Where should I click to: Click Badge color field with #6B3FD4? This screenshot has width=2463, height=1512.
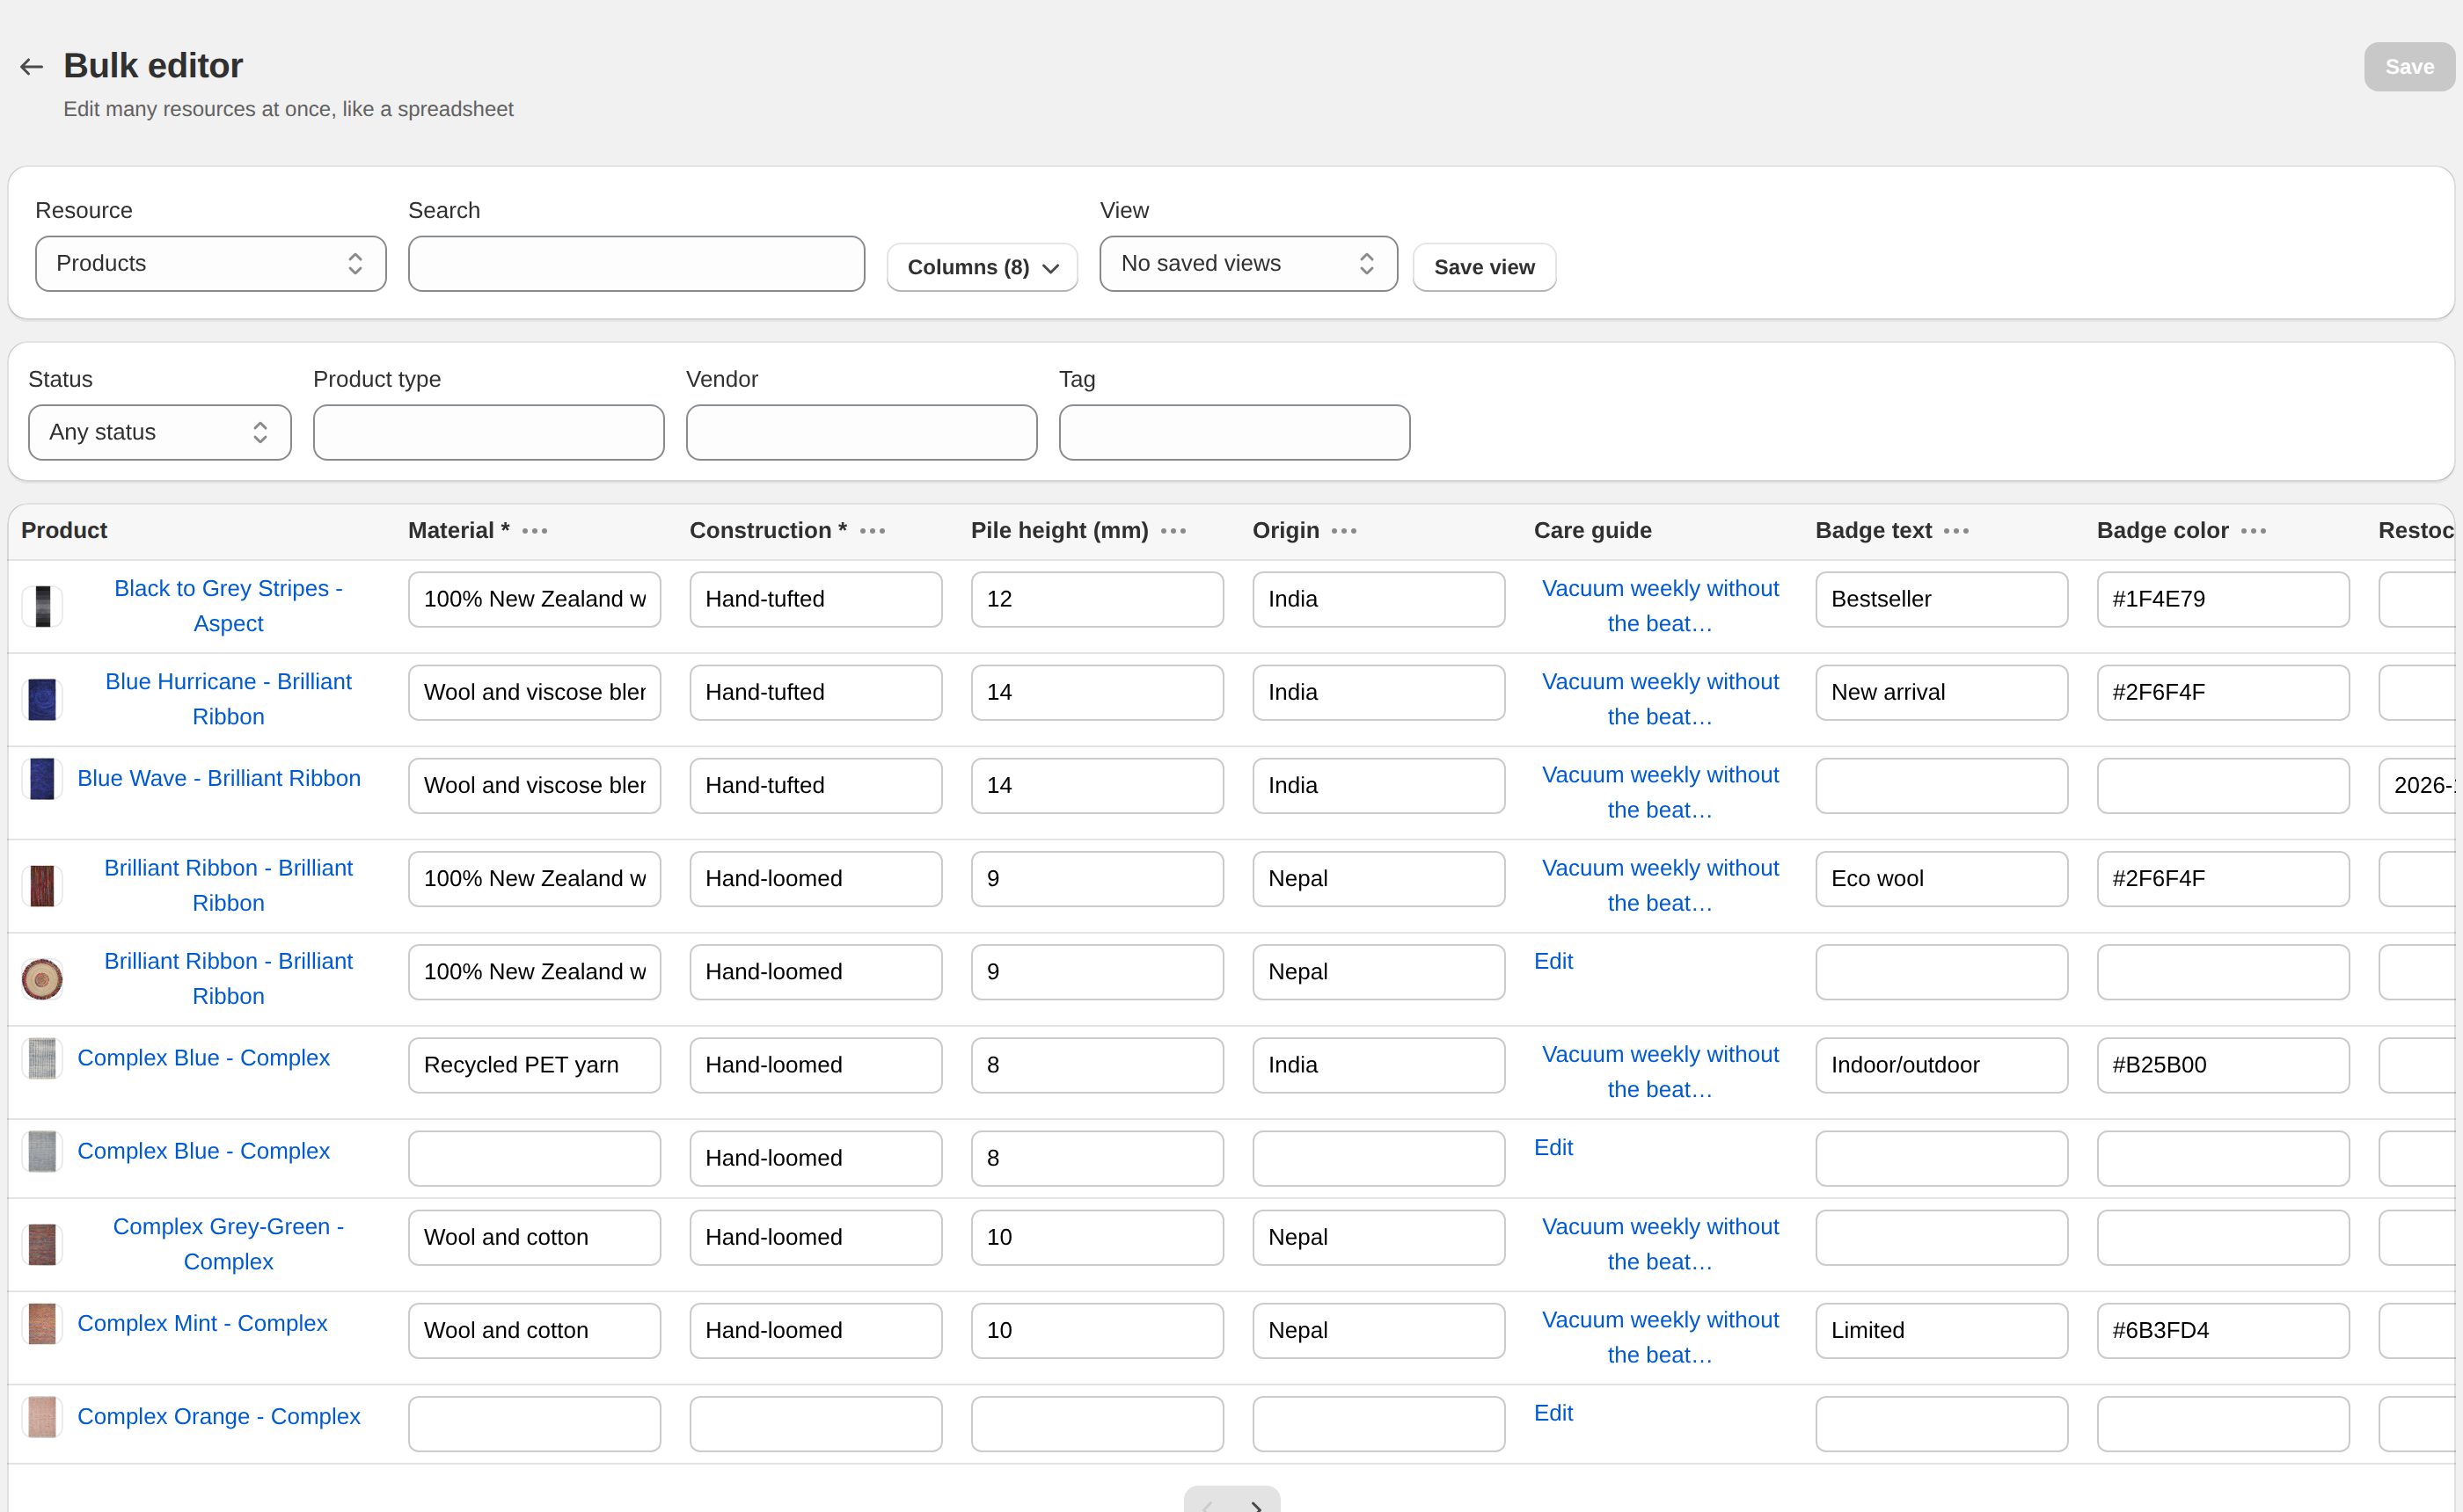[x=2223, y=1331]
